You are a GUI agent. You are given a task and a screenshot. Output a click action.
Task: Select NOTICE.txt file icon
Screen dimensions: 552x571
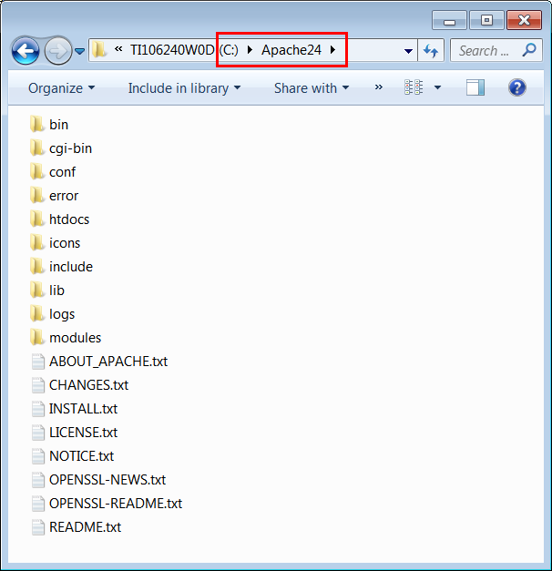coord(38,456)
